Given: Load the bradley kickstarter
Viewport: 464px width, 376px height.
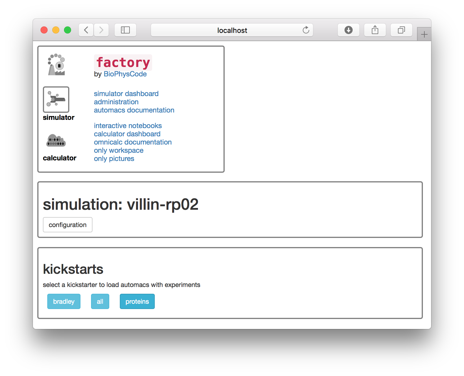Looking at the screenshot, I should coord(64,301).
